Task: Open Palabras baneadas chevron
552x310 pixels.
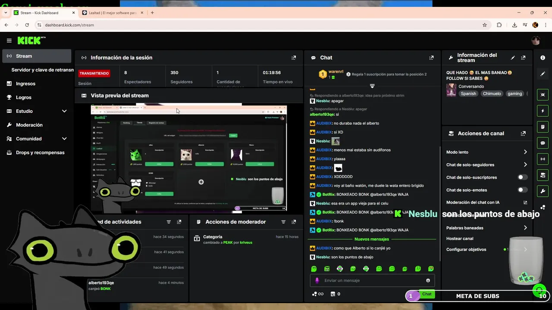Action: [x=525, y=228]
